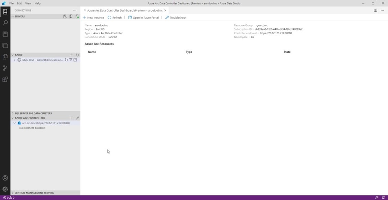388x200 pixels.
Task: Open Cloud Shell terminal icon for DMC TEST
Action: pyautogui.click(x=75, y=60)
